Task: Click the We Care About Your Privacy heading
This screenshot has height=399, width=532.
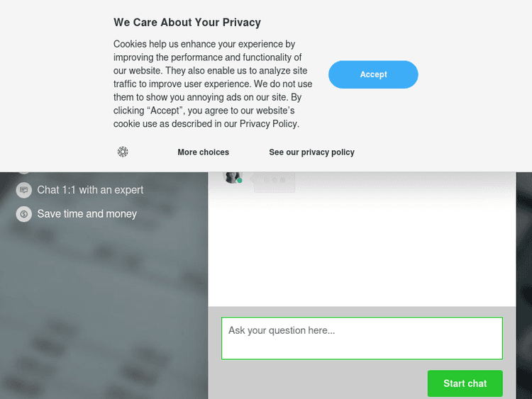Action: click(187, 23)
